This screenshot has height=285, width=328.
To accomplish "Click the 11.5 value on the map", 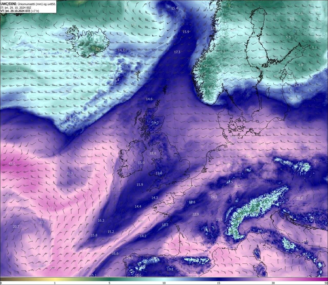I will click(230, 182).
